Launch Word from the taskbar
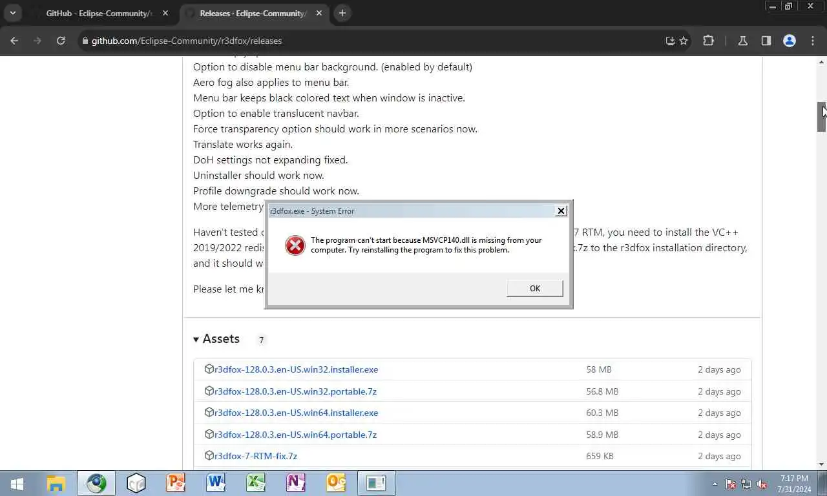The height and width of the screenshot is (496, 827). pyautogui.click(x=216, y=483)
